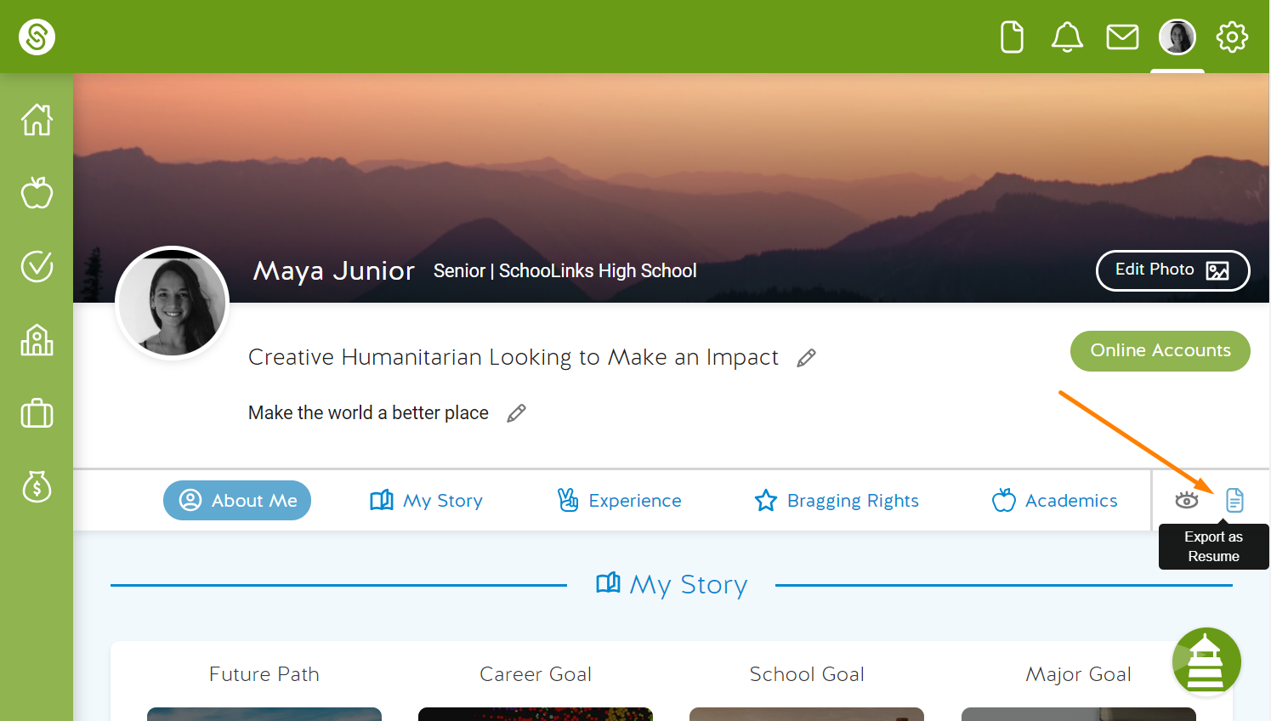
Task: Click Export as Resume document icon
Action: 1234,500
